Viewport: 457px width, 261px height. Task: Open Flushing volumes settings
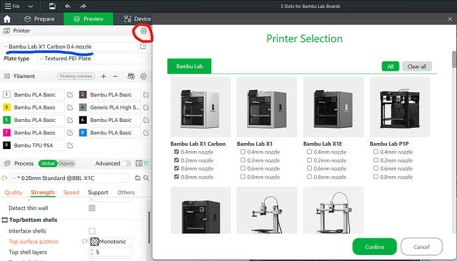click(x=76, y=76)
